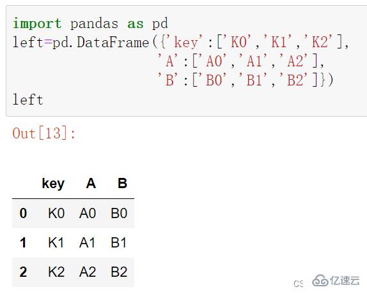Click the 'K2' string in code
The height and width of the screenshot is (294, 367).
(x=320, y=42)
